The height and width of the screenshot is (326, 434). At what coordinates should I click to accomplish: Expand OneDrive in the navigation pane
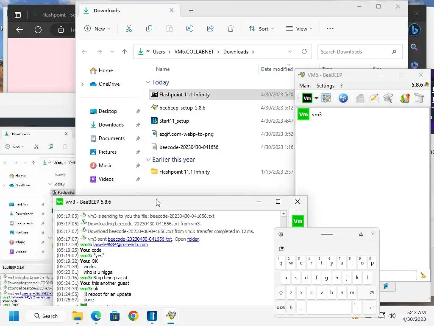pyautogui.click(x=83, y=84)
